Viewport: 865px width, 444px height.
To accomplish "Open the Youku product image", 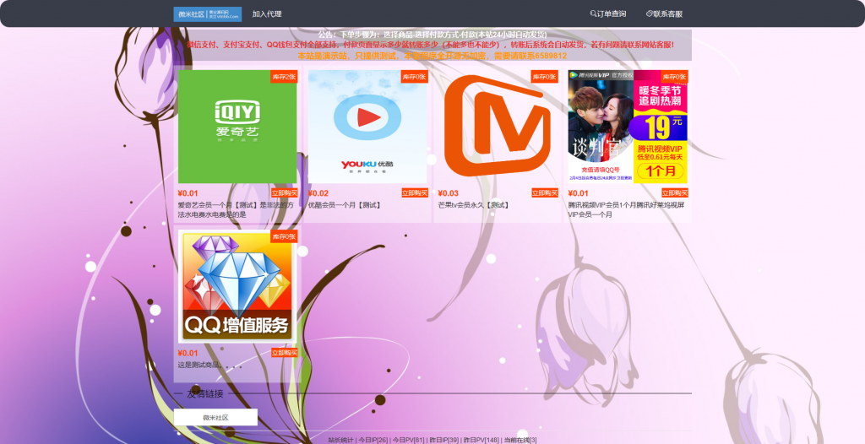I will point(367,127).
